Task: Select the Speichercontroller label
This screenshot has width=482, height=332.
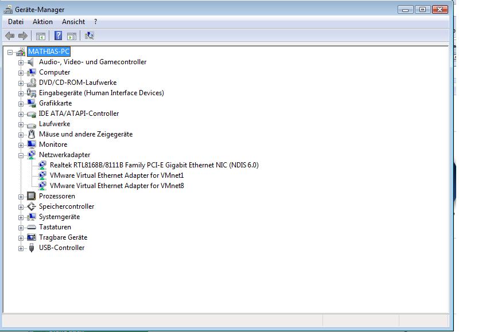Action: (x=67, y=206)
